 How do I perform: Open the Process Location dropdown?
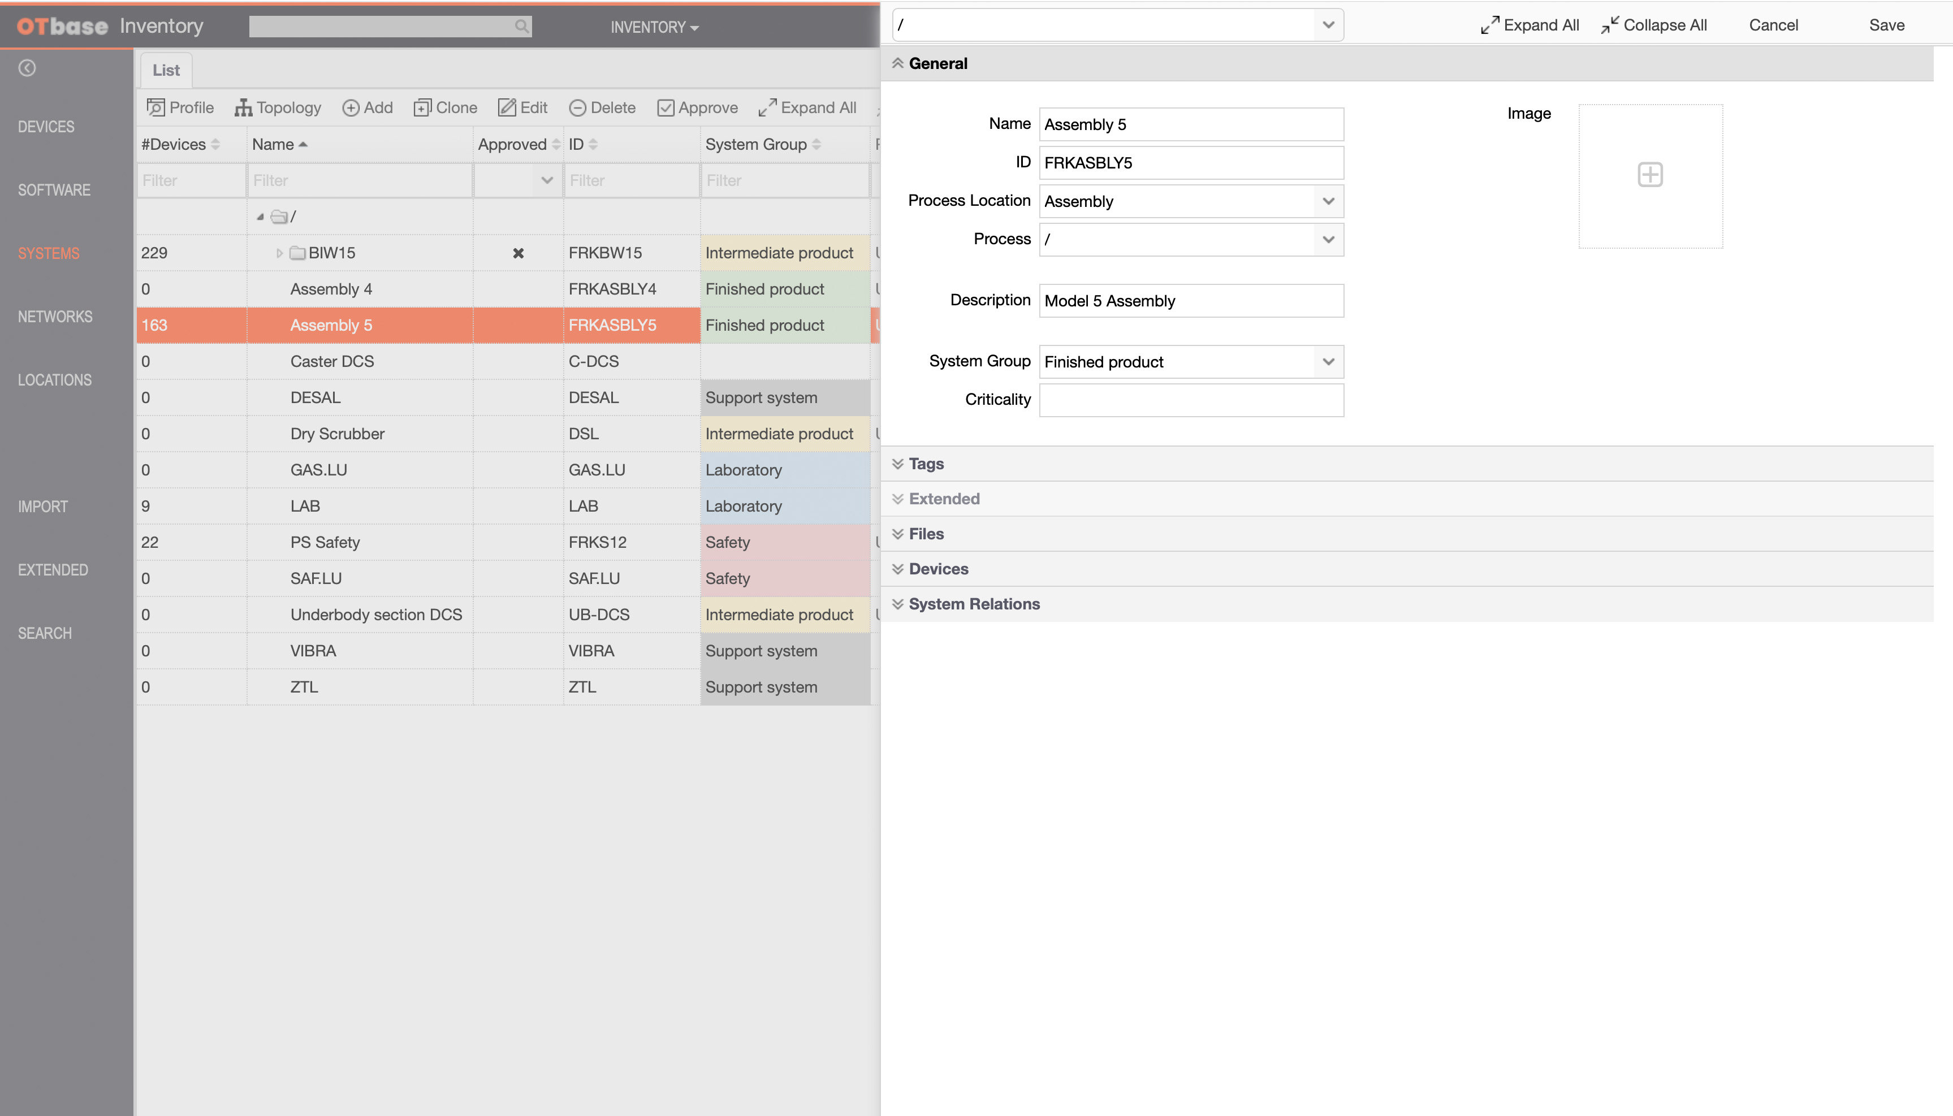[x=1328, y=202]
